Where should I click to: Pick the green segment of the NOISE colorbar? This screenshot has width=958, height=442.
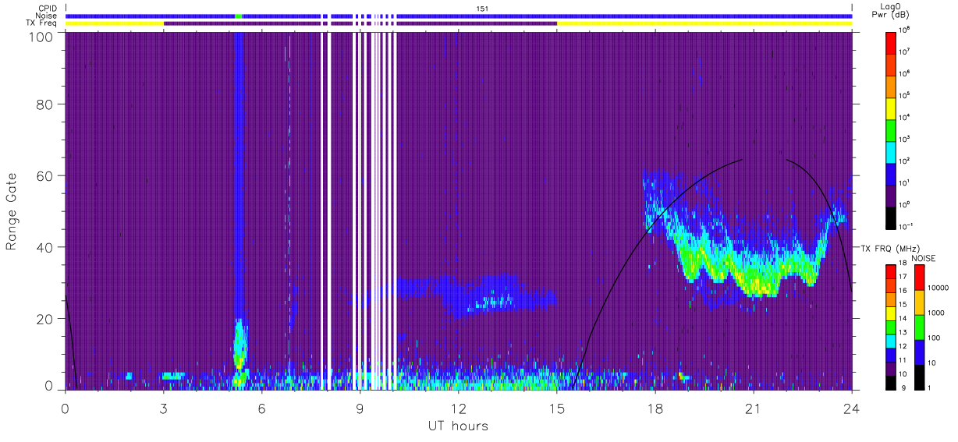coord(919,327)
